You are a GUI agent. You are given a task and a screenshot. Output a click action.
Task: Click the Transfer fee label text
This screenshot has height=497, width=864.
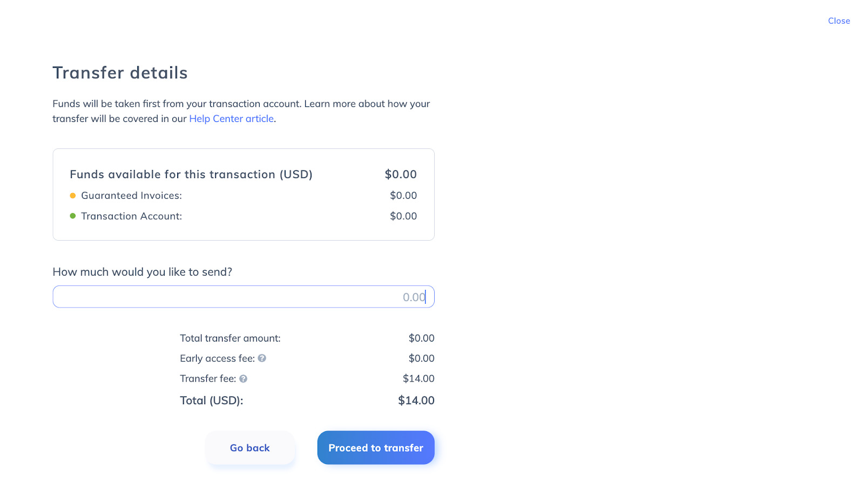[208, 379]
